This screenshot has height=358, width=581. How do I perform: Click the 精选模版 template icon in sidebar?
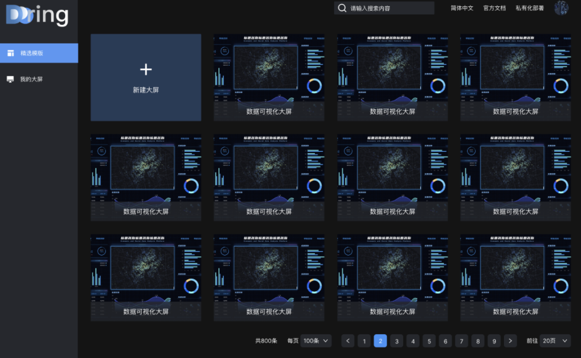point(10,53)
